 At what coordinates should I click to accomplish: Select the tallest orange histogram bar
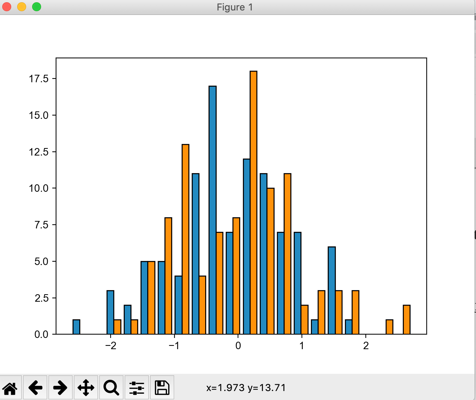[254, 202]
